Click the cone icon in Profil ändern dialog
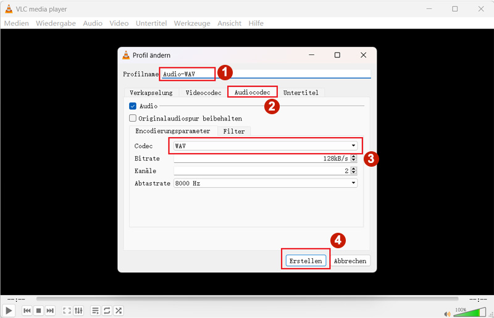Viewport: 494px width, 318px height. pyautogui.click(x=126, y=55)
